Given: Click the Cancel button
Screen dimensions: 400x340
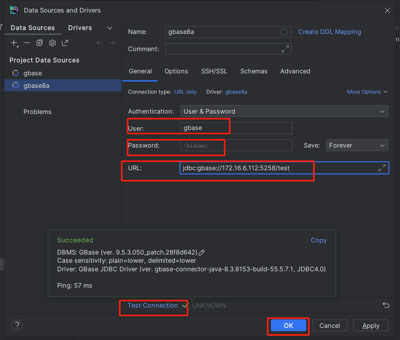Looking at the screenshot, I should pyautogui.click(x=330, y=326).
